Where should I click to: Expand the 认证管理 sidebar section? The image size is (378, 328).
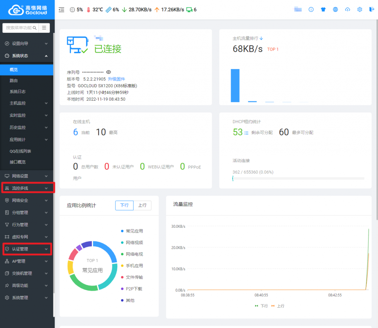[x=27, y=249]
